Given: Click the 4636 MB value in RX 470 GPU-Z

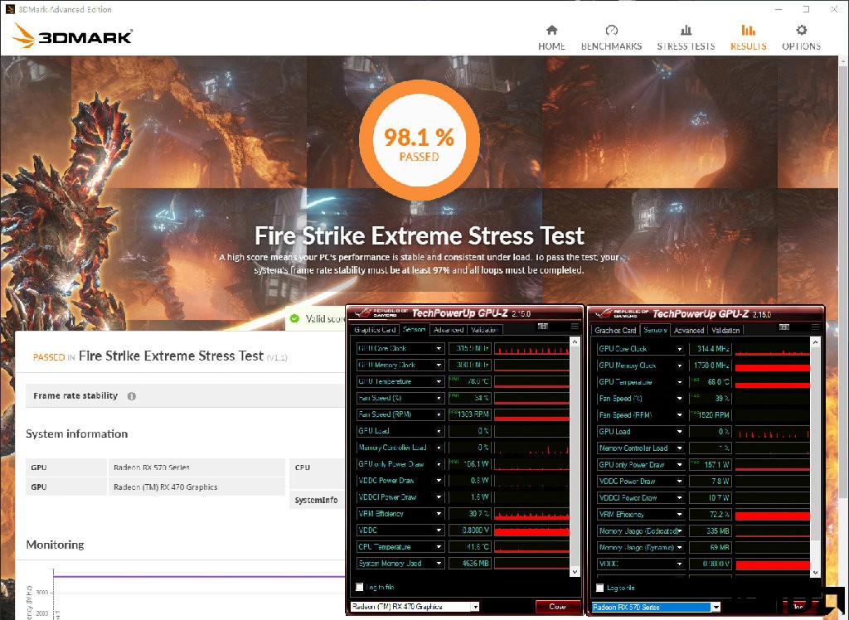Looking at the screenshot, I should (469, 564).
